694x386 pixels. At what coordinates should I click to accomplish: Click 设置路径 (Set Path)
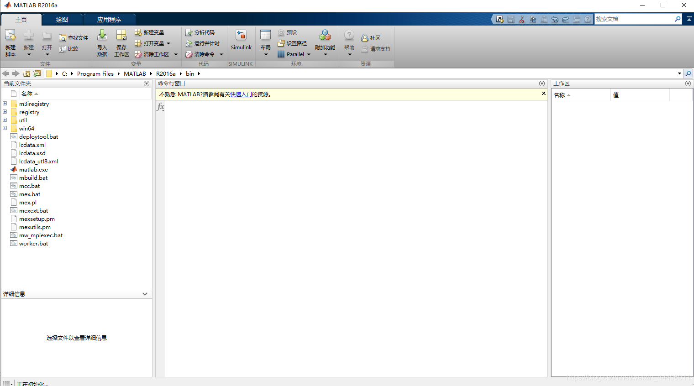[x=292, y=43]
